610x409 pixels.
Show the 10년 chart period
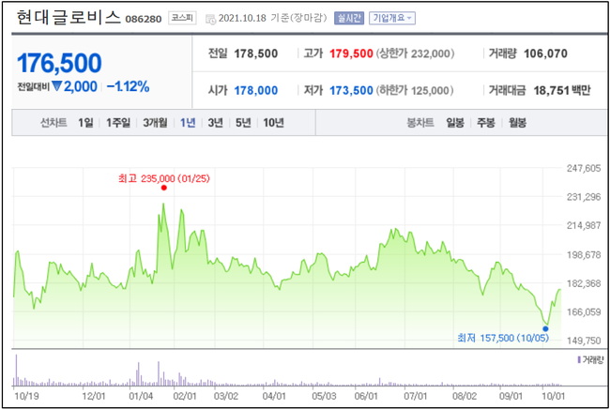(273, 123)
